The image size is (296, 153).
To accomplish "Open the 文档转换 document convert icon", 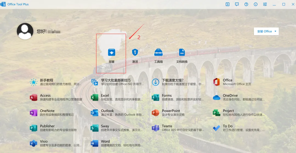I will tap(182, 52).
